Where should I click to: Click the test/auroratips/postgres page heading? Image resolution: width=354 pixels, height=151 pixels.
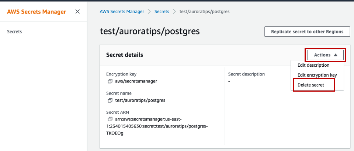(x=150, y=32)
